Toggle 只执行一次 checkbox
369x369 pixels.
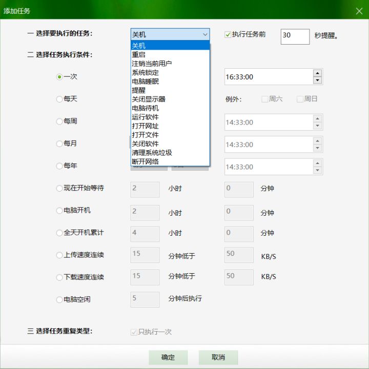pos(134,332)
